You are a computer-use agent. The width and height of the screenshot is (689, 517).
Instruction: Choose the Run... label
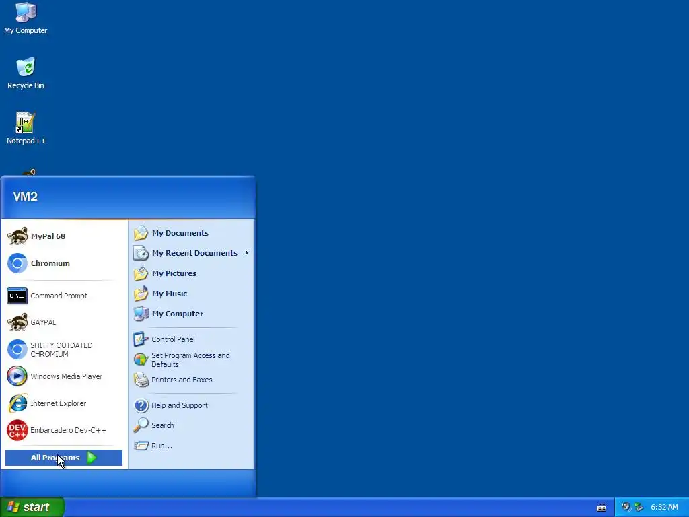161,446
